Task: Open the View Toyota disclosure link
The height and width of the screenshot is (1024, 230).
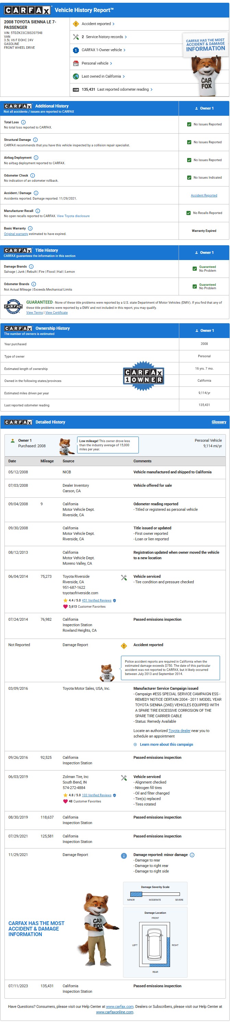Action: (x=73, y=216)
